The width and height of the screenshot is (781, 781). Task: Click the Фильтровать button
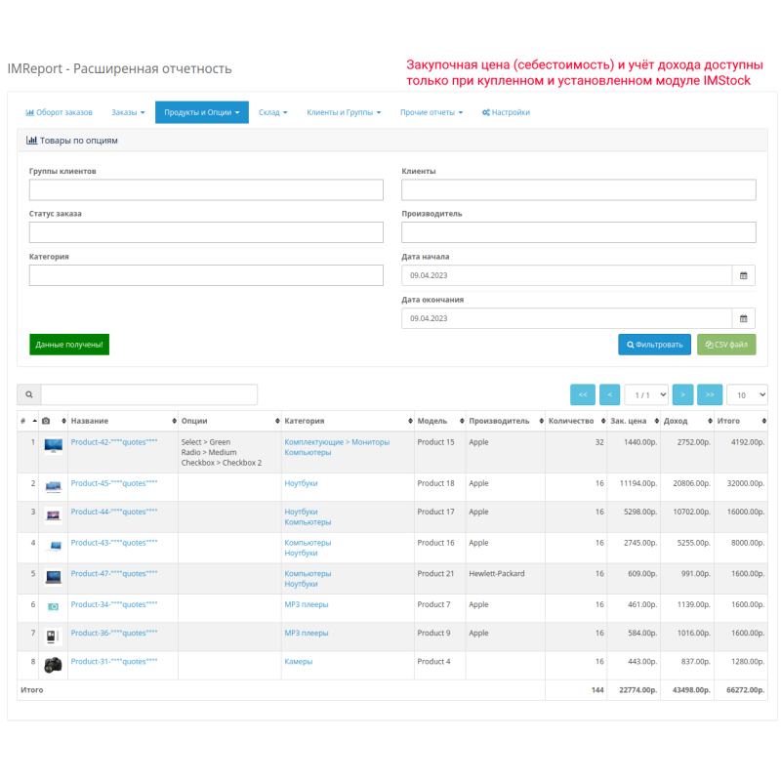652,344
